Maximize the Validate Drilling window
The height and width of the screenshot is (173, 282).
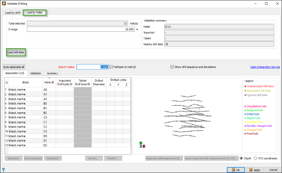tap(266, 3)
